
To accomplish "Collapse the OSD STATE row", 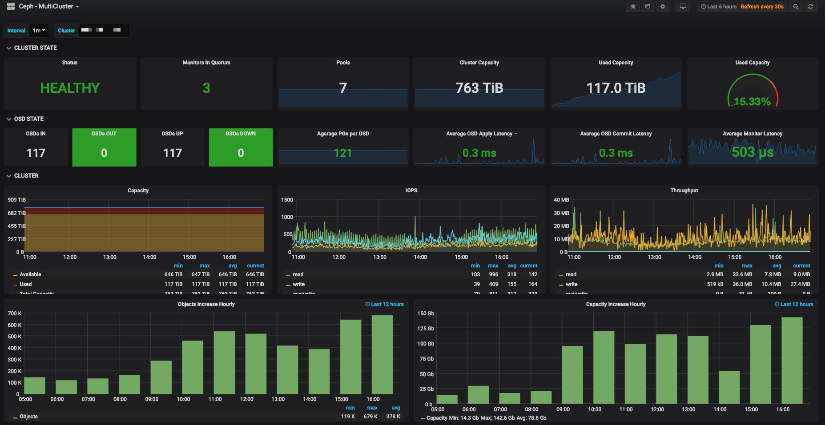I will point(28,119).
